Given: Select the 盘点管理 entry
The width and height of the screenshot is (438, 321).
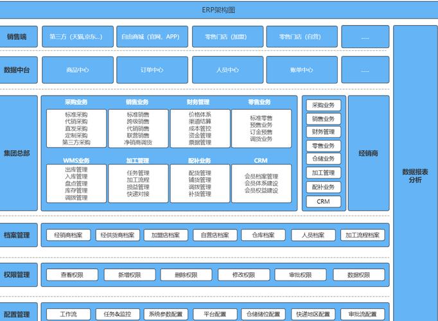Looking at the screenshot, I should [76, 184].
